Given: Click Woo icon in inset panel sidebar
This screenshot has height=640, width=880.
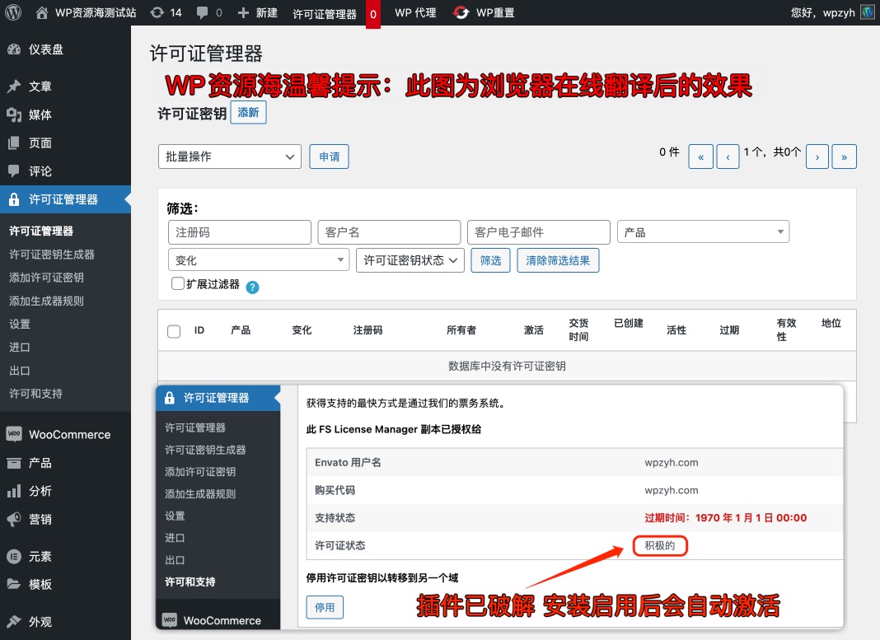Looking at the screenshot, I should click(x=170, y=619).
